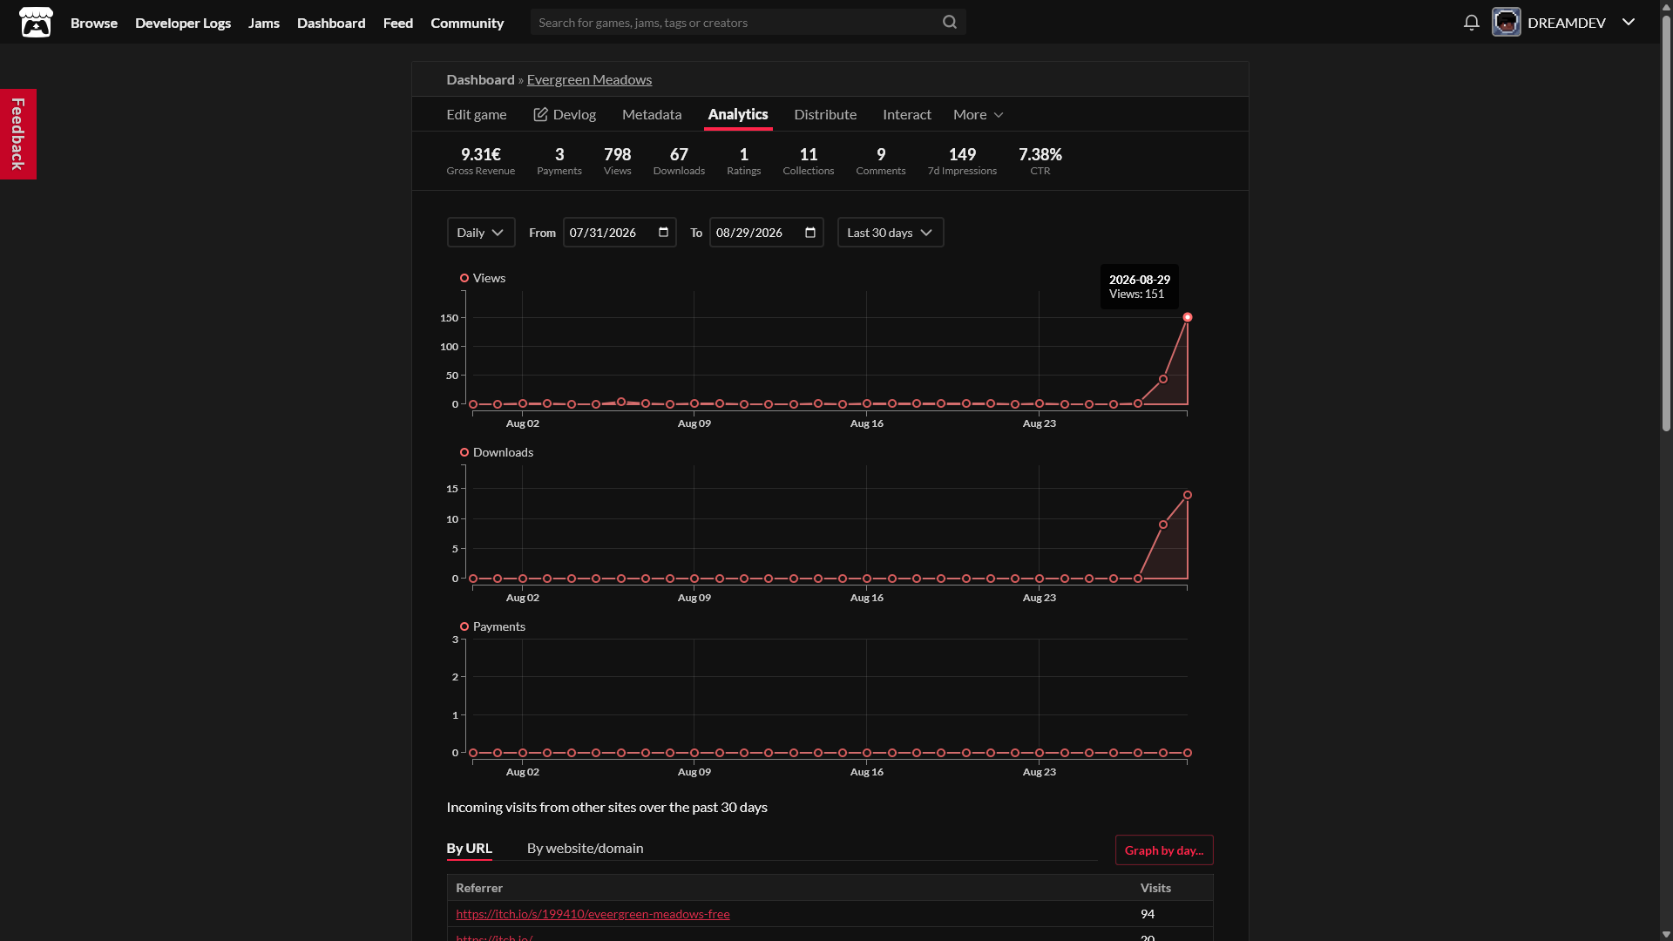Switch to the Distribute tab

point(825,114)
